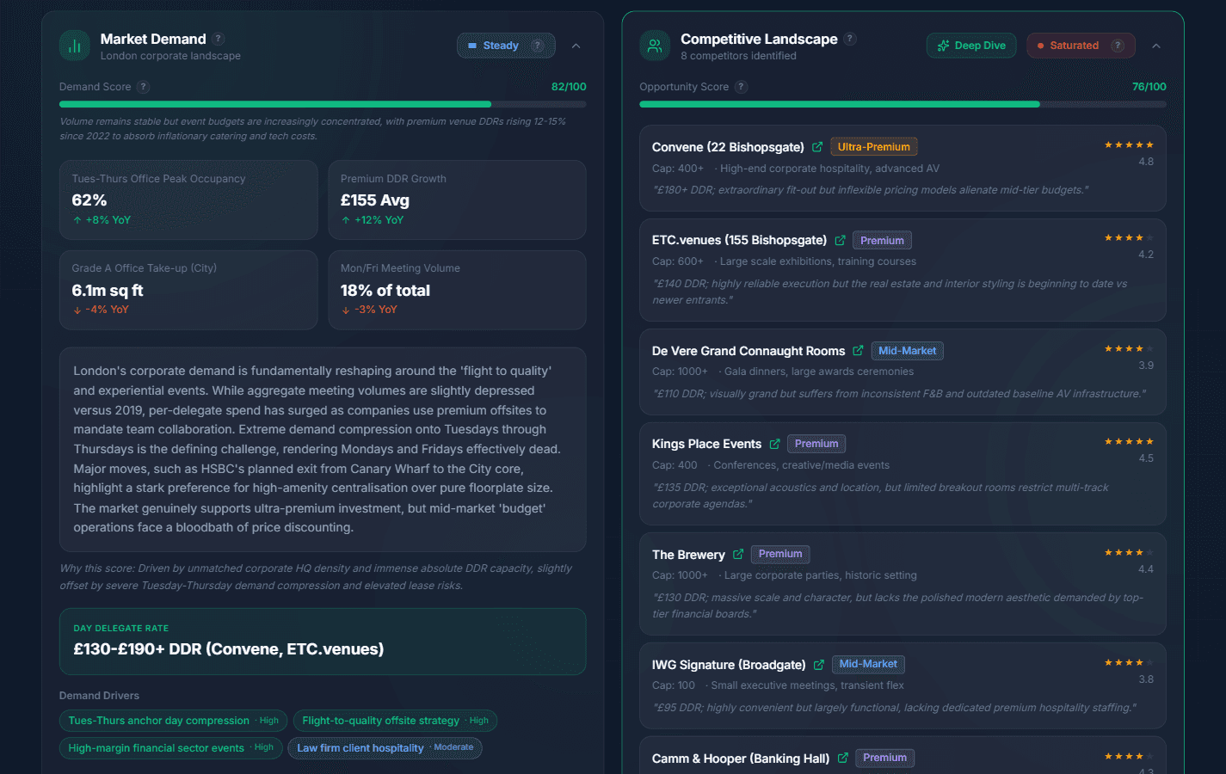
Task: Select Tues-Thurs anchor day compression driver chip
Action: pyautogui.click(x=174, y=721)
